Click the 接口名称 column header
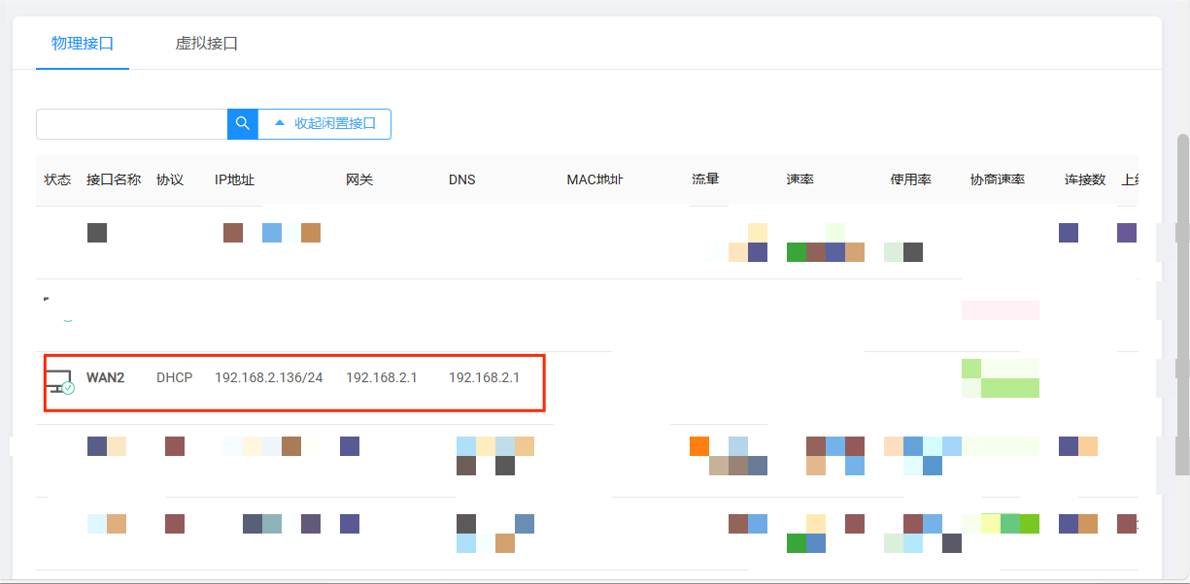This screenshot has width=1190, height=584. 114,179
